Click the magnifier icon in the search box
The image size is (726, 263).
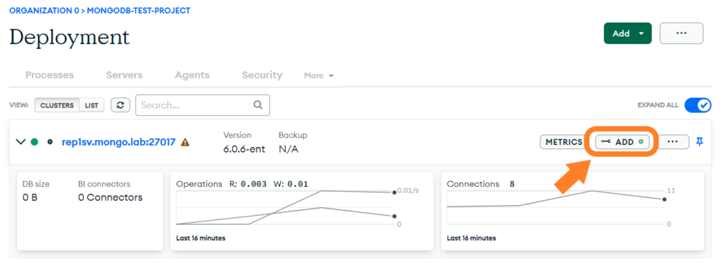[258, 105]
